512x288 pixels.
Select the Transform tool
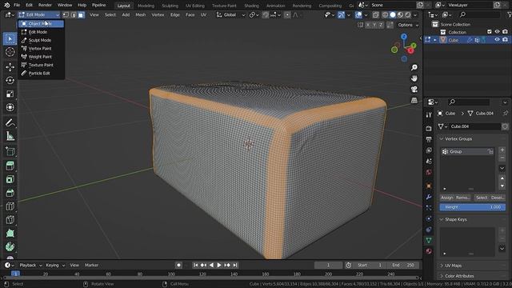(10, 107)
